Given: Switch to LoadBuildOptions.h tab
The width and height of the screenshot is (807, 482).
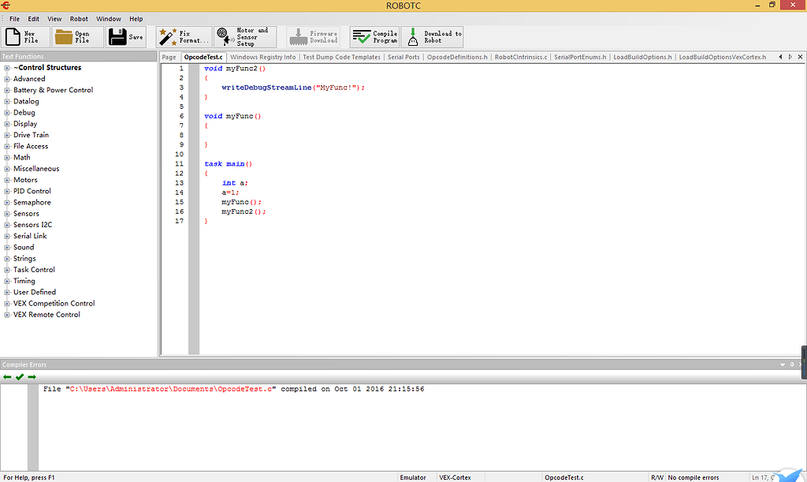Looking at the screenshot, I should 642,57.
